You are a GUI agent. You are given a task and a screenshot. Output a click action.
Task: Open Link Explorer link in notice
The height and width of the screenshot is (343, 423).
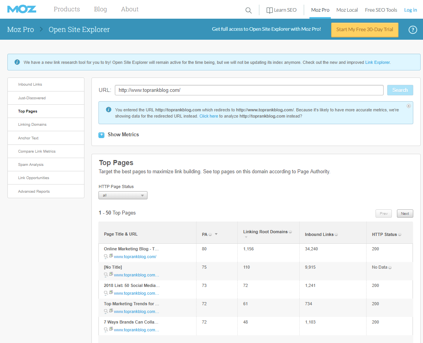pyautogui.click(x=377, y=62)
